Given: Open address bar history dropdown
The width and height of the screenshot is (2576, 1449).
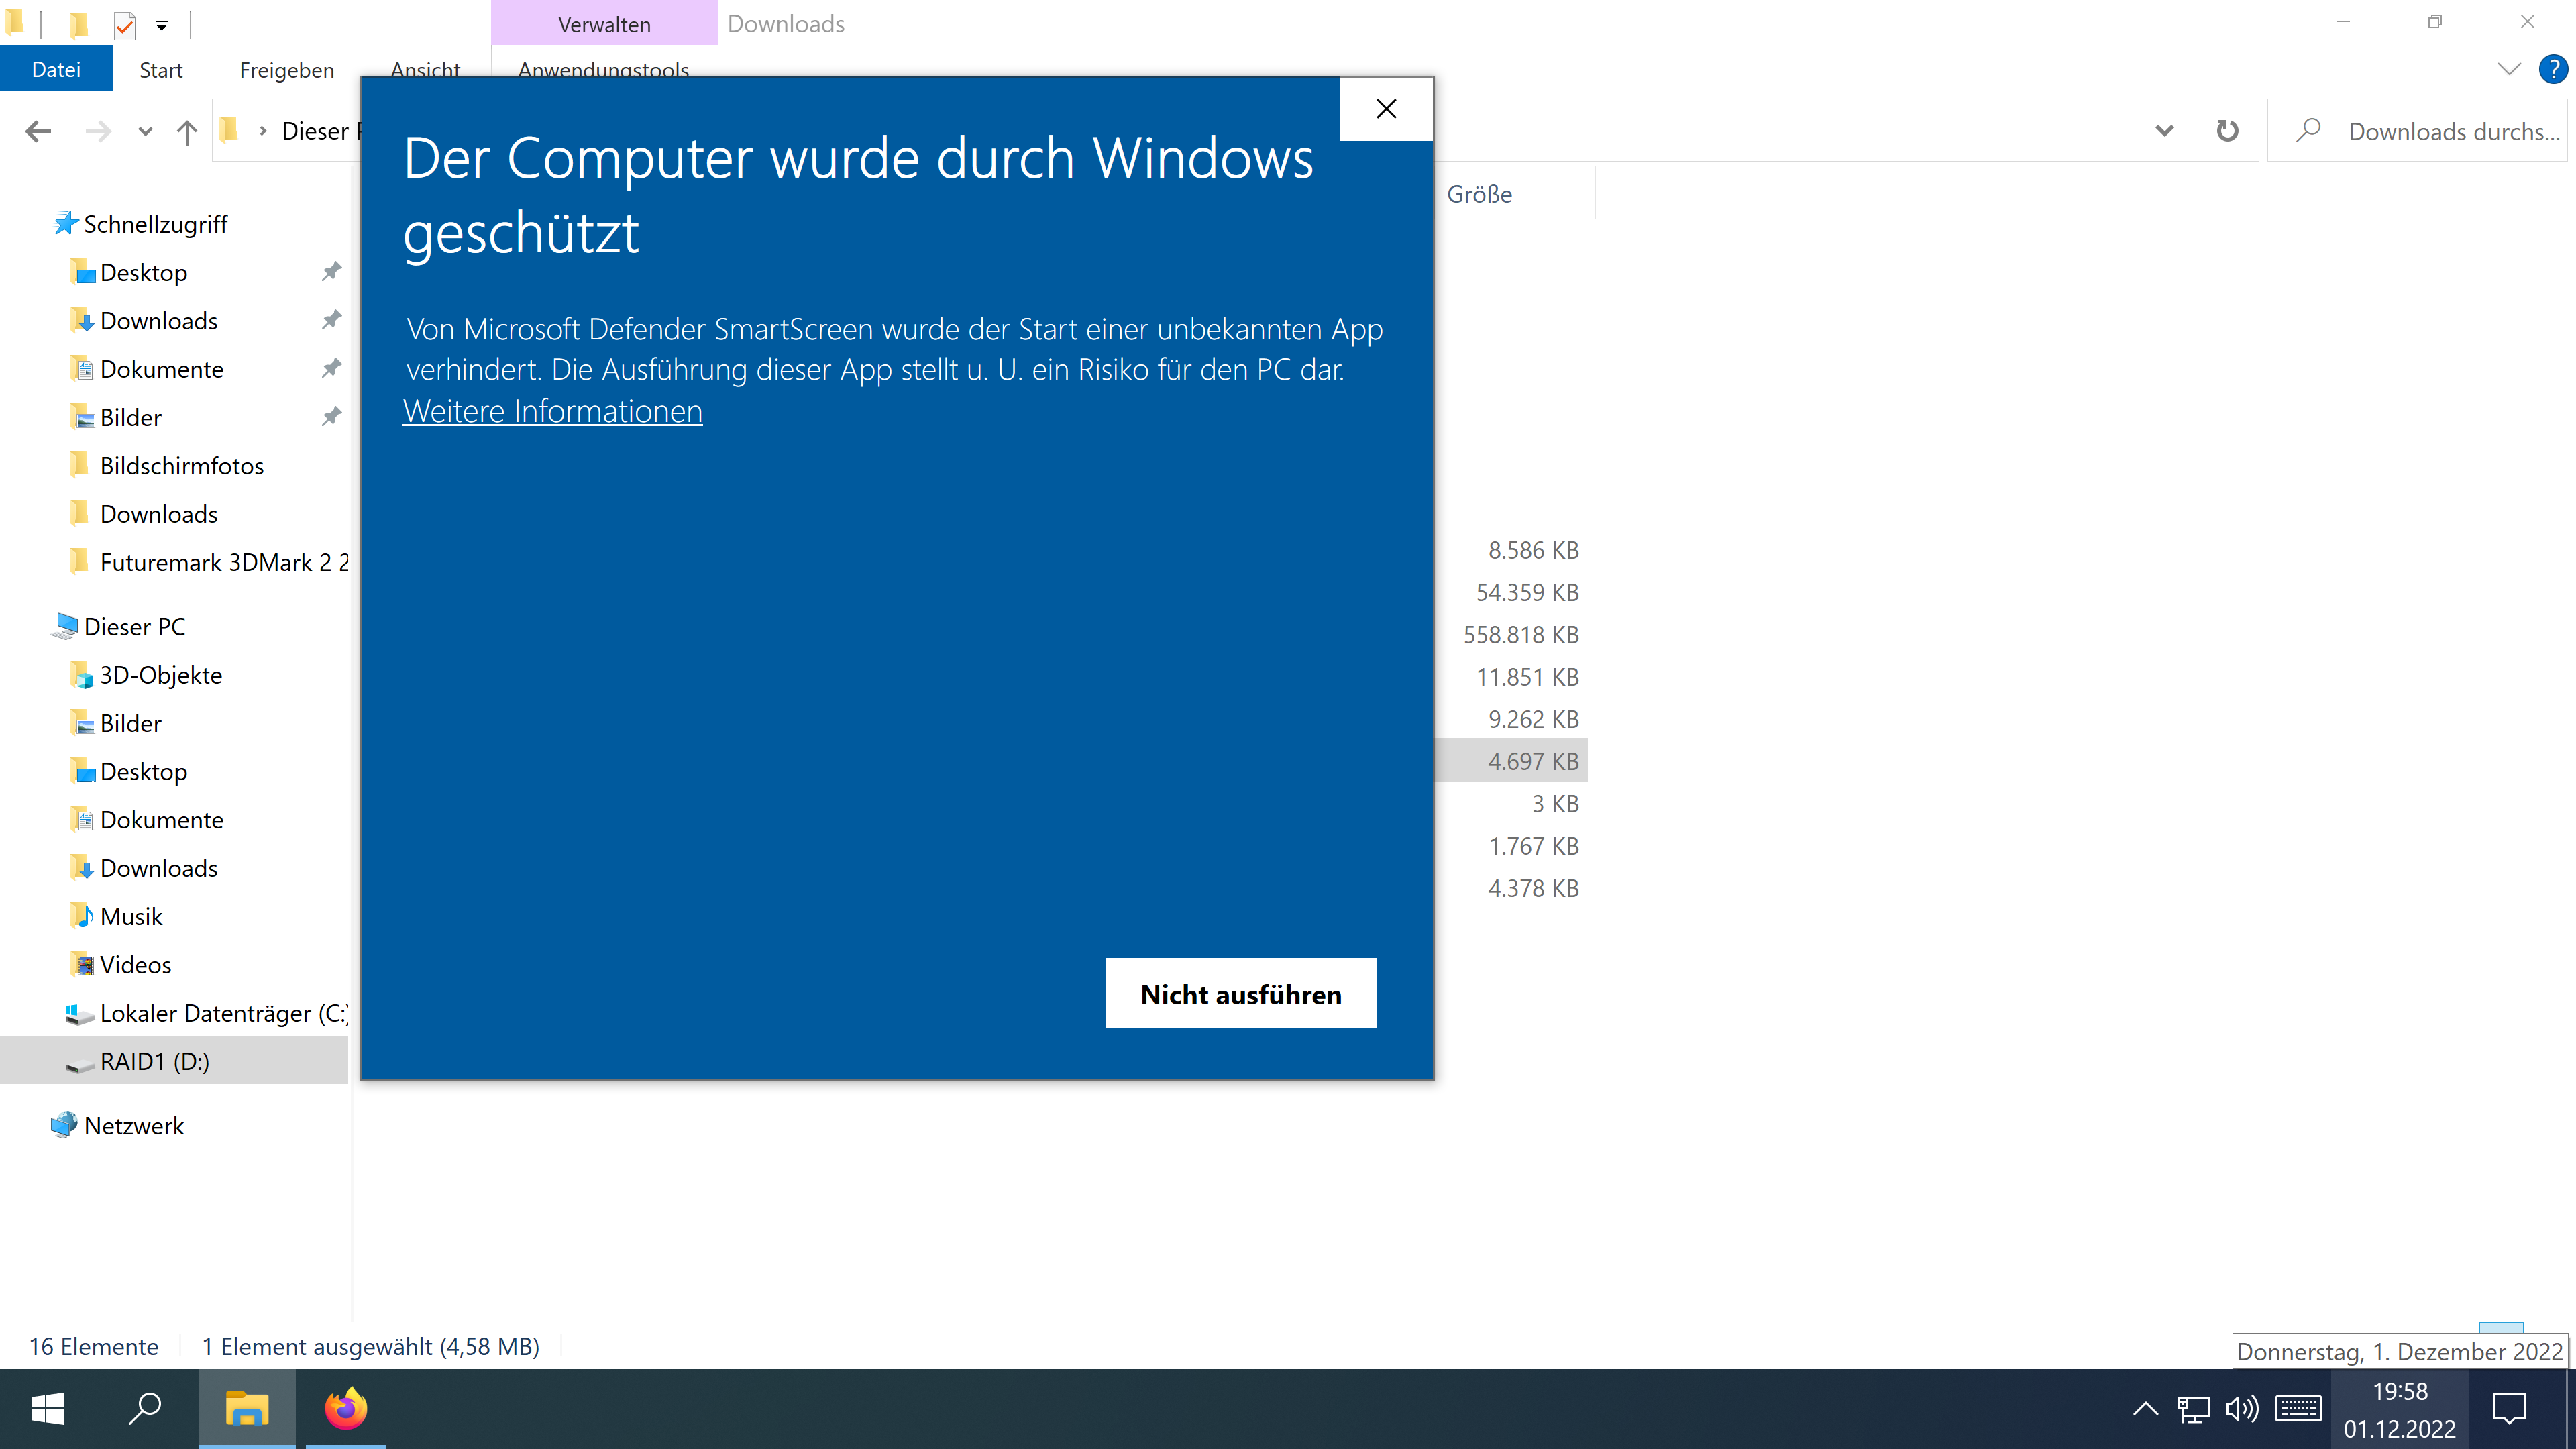Looking at the screenshot, I should (x=2164, y=131).
